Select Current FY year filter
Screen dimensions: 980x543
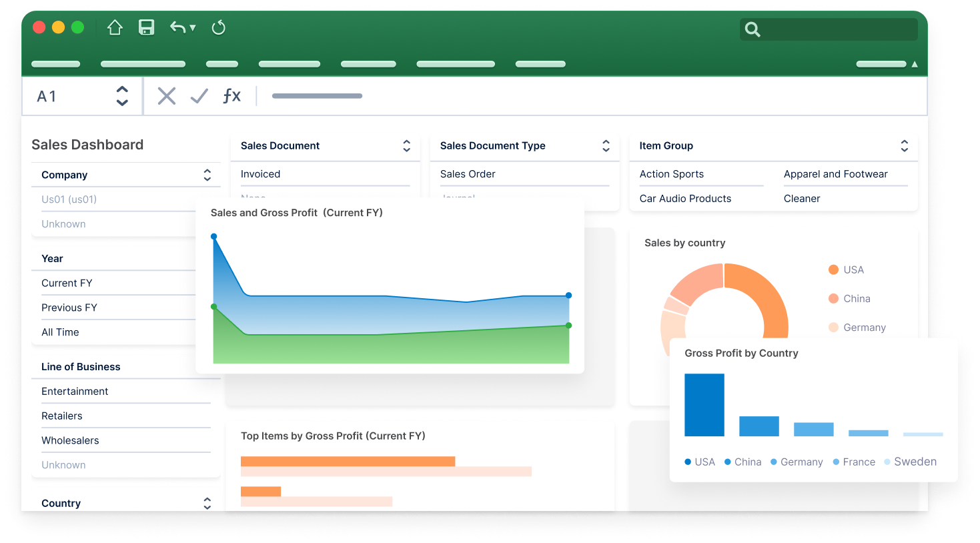click(67, 283)
